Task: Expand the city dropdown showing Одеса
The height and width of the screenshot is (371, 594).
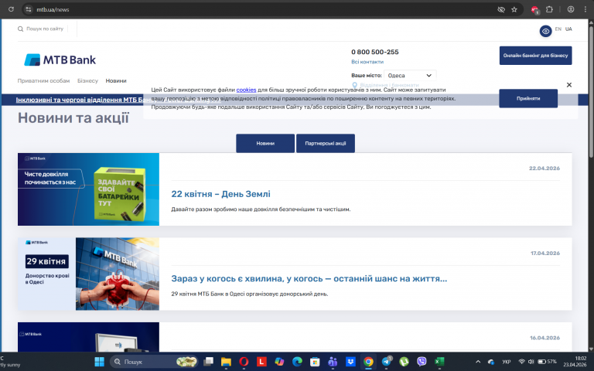Action: click(410, 75)
